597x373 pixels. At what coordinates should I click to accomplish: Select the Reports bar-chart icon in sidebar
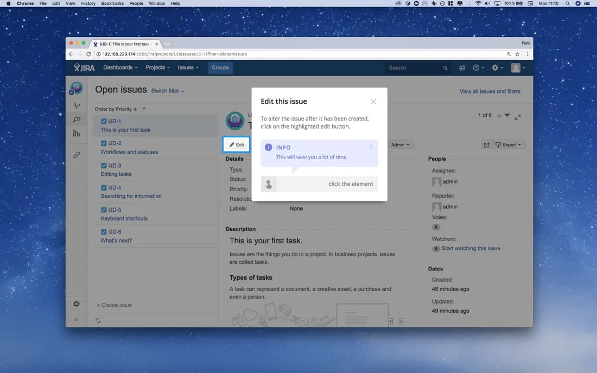[x=77, y=133]
